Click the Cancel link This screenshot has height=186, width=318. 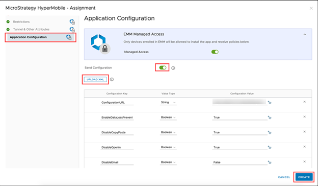click(284, 177)
